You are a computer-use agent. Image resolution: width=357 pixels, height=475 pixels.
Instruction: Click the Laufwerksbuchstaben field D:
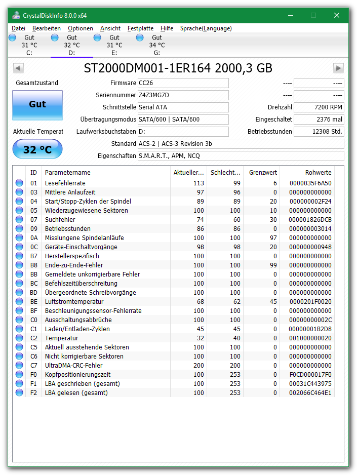pos(183,132)
